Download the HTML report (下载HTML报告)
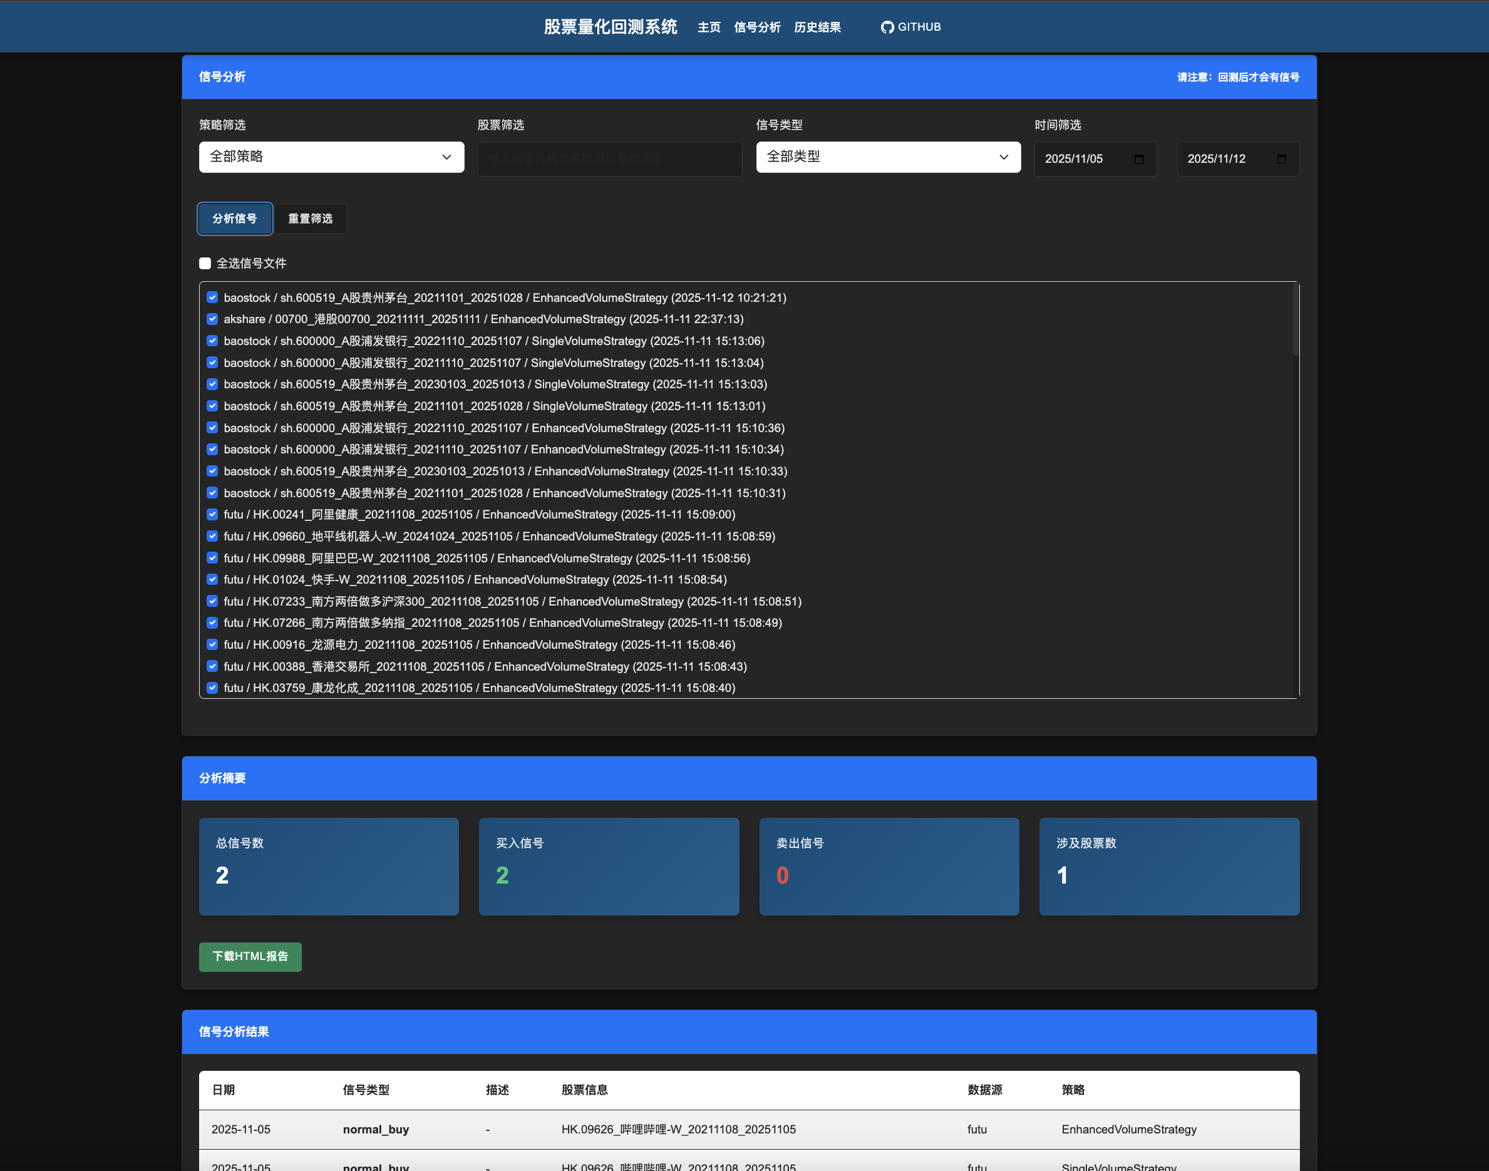This screenshot has height=1171, width=1489. point(250,956)
